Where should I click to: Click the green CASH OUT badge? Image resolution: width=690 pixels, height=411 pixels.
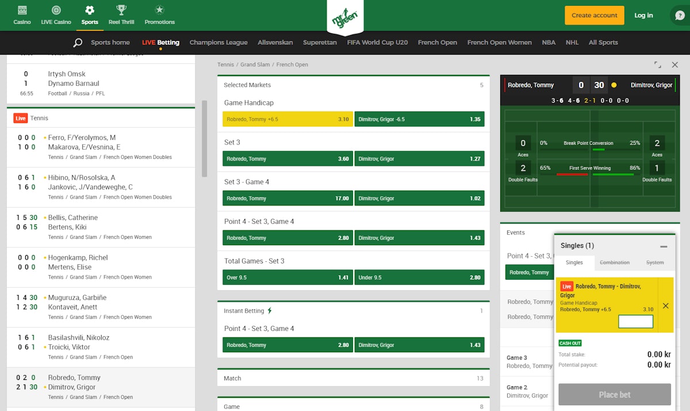coord(570,343)
